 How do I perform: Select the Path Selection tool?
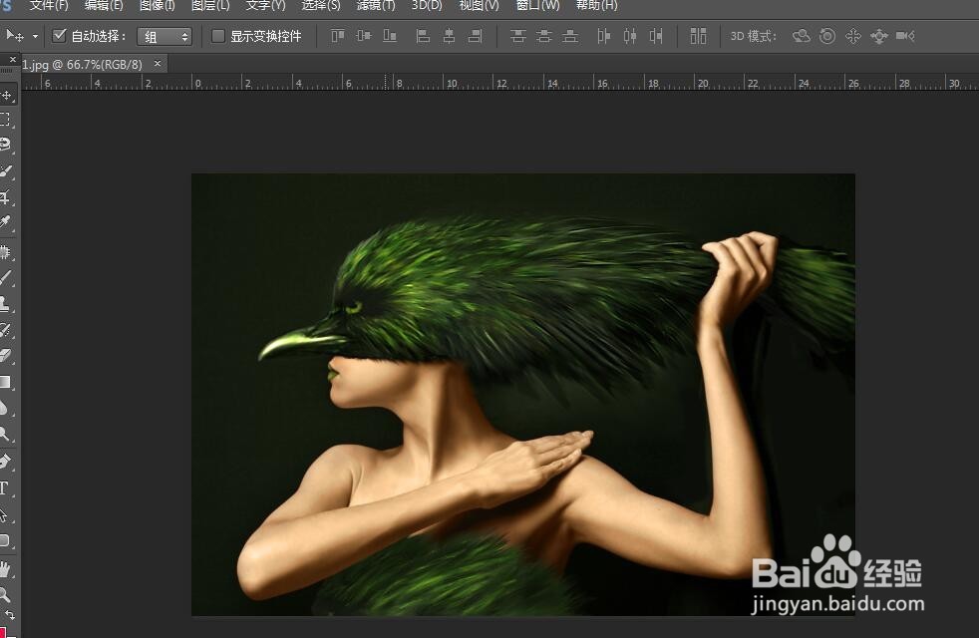pos(5,515)
